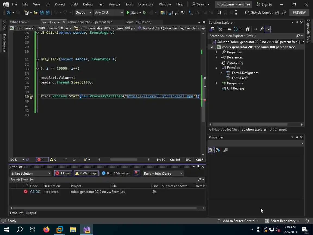The width and height of the screenshot is (313, 235).
Task: Open GitHub Copilot from the toolbar
Action: pyautogui.click(x=259, y=13)
